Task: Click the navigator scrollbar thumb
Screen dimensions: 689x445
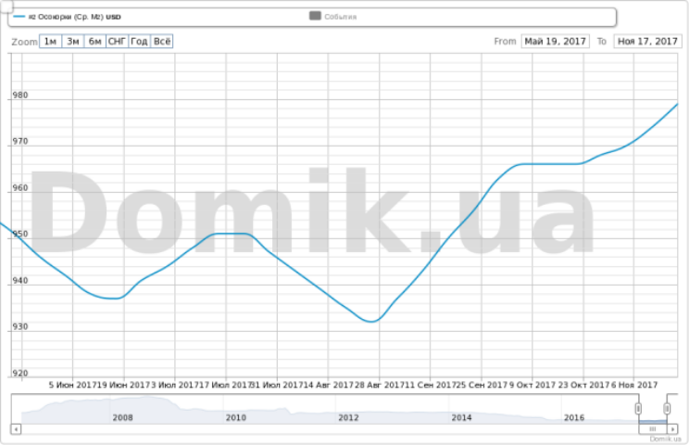Action: click(x=653, y=428)
